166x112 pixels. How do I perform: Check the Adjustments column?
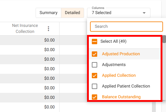(95, 65)
